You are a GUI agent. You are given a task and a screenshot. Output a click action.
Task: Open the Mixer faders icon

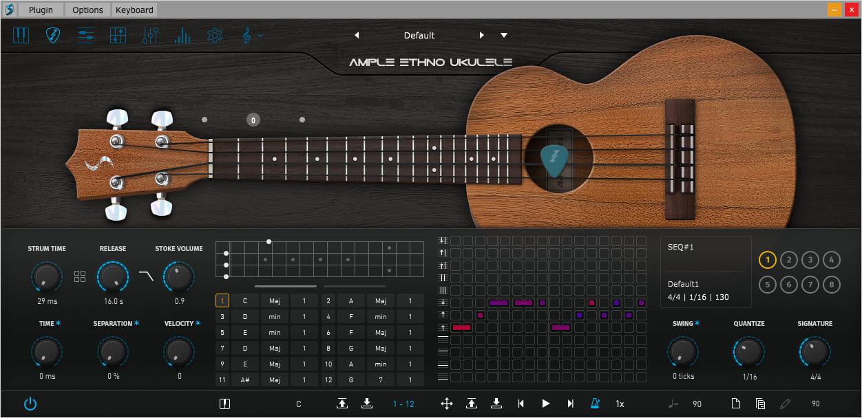click(150, 35)
